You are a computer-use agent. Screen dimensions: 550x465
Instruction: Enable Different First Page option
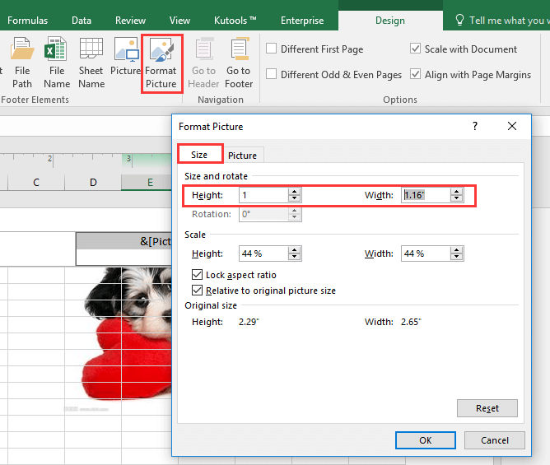[x=272, y=49]
